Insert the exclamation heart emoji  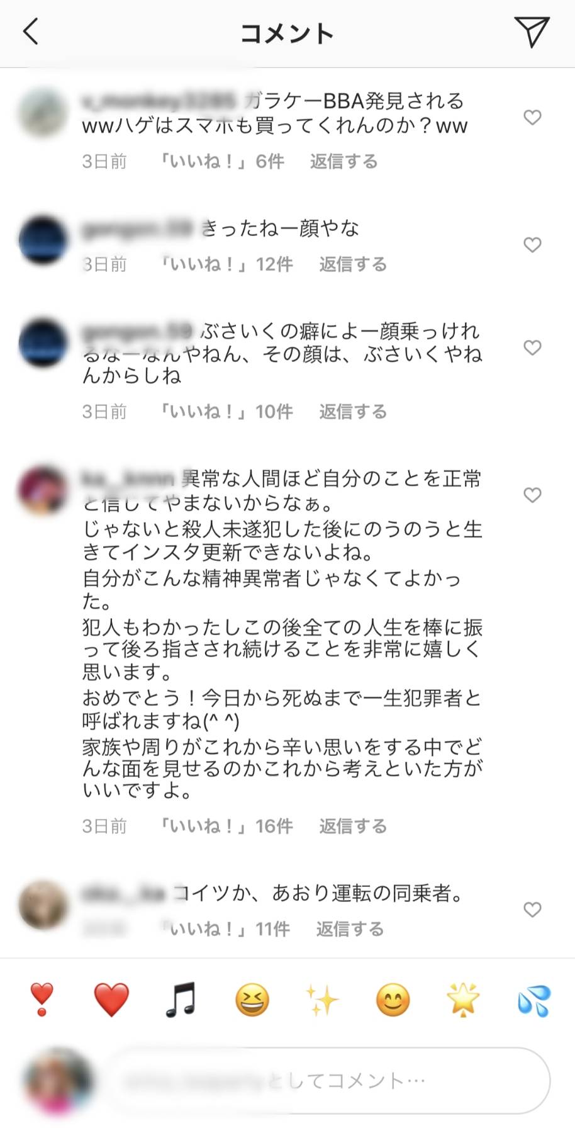pos(42,1000)
